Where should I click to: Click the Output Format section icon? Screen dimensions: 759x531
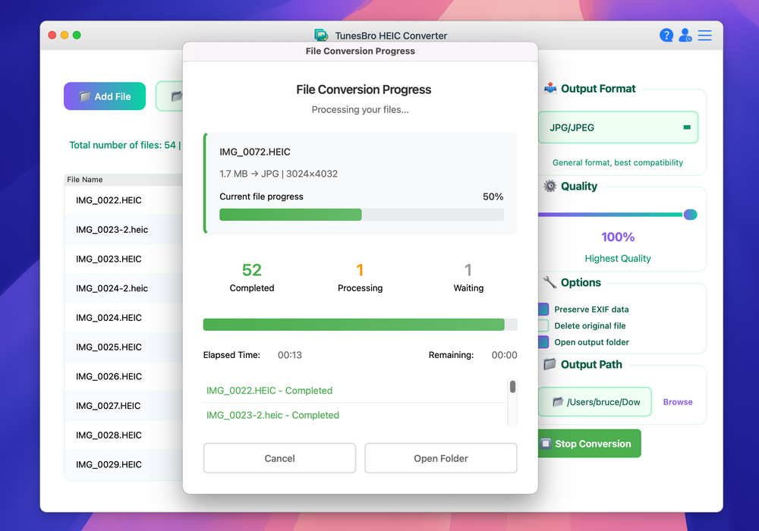tap(550, 89)
